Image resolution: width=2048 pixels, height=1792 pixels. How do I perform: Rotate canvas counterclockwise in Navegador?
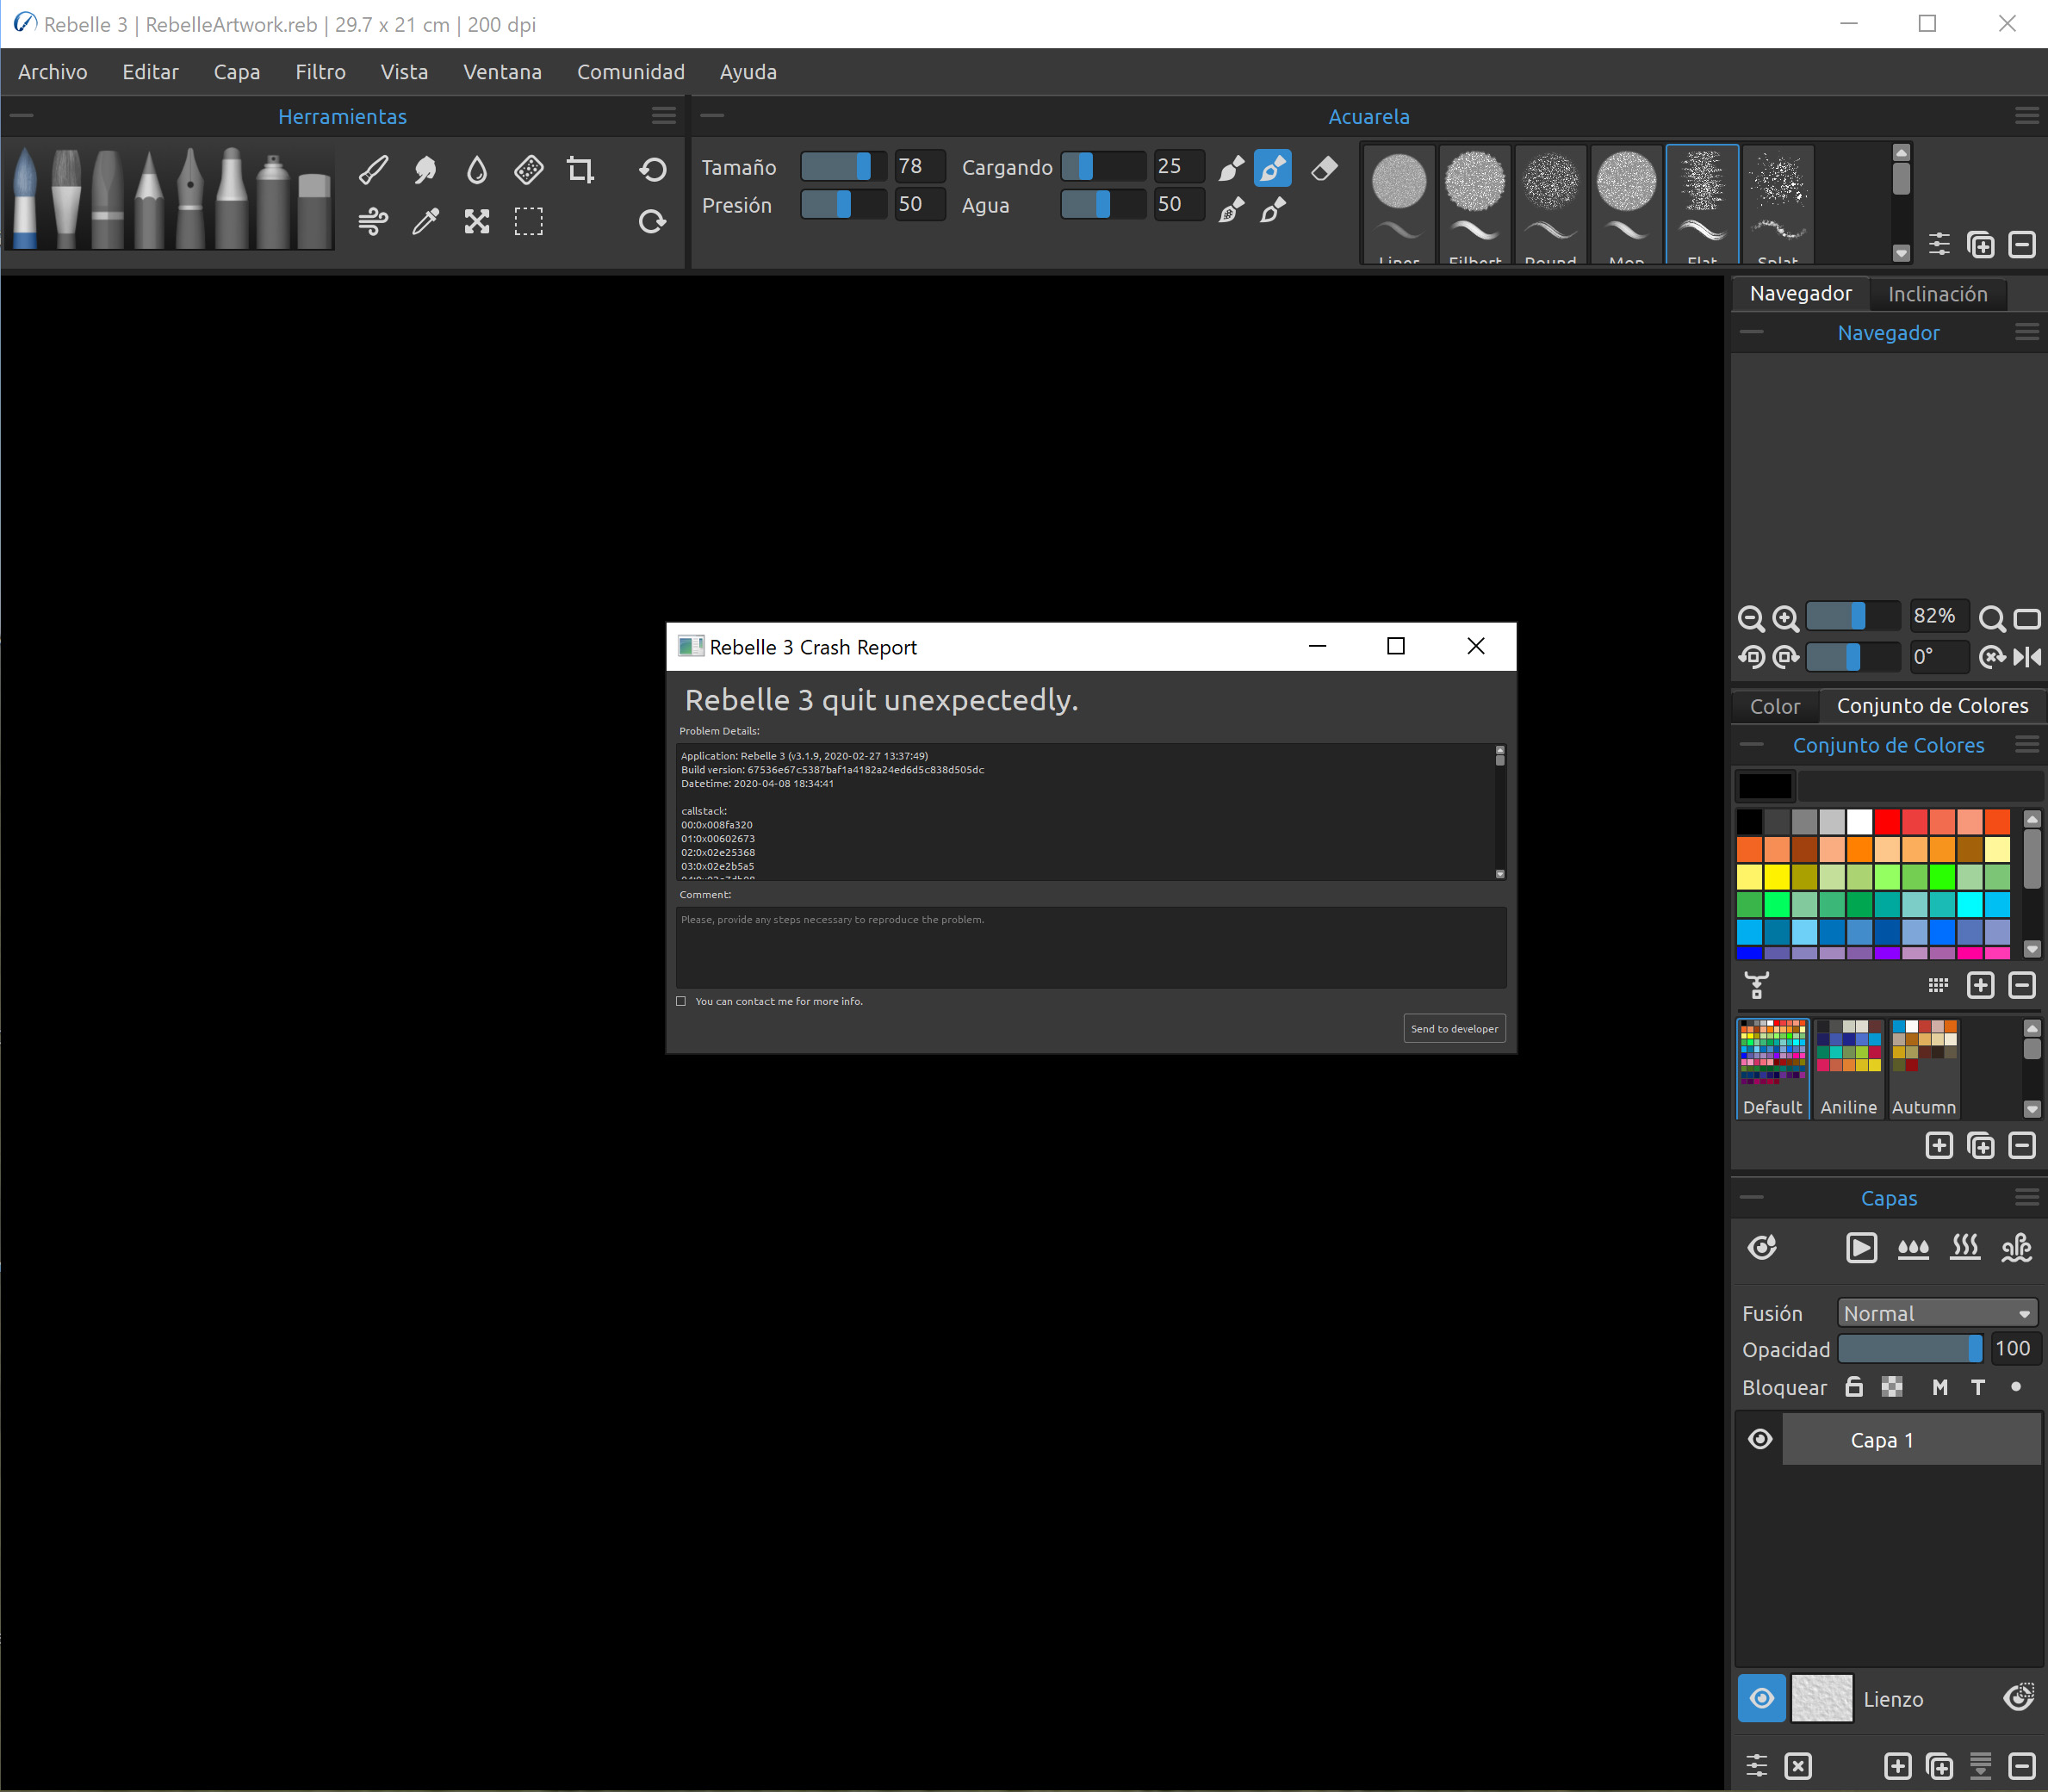(x=1751, y=657)
